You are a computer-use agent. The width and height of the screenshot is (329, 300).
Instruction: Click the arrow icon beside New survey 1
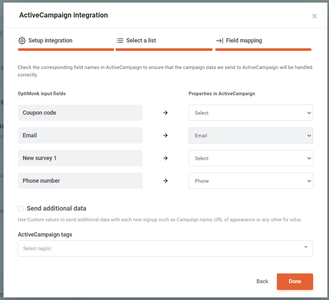[165, 158]
